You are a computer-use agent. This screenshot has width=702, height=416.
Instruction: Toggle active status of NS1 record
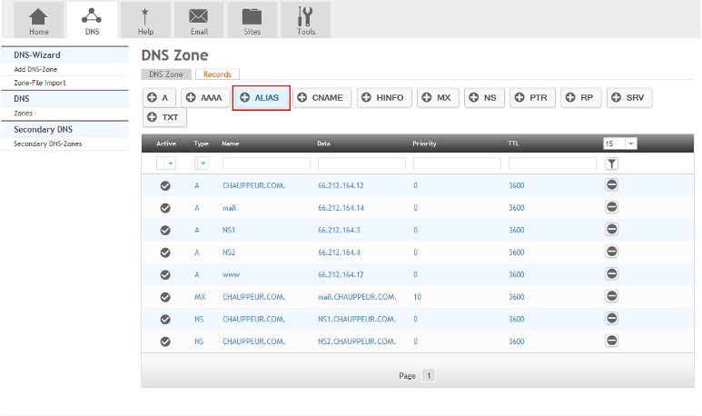[x=165, y=230]
